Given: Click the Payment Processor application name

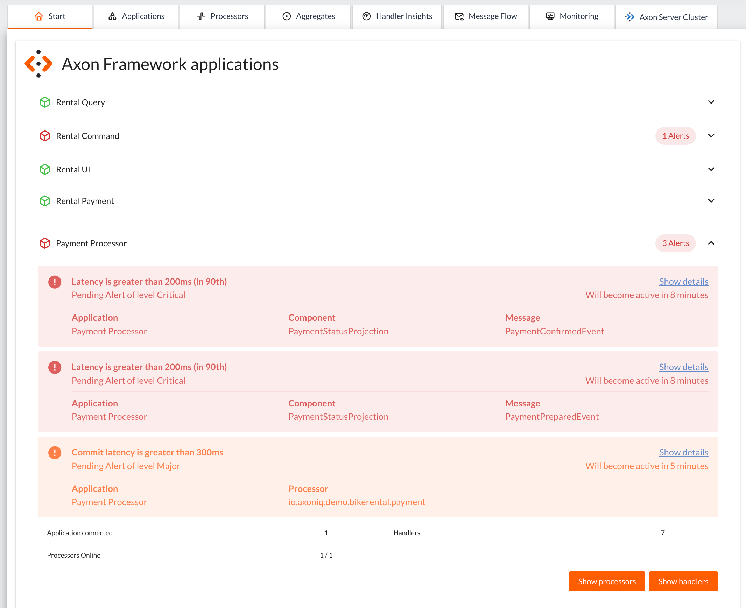Looking at the screenshot, I should [91, 243].
